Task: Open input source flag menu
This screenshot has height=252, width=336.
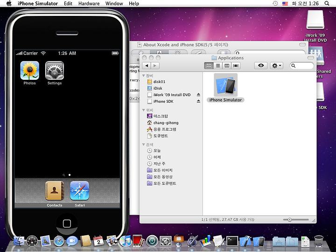Action: [x=285, y=3]
